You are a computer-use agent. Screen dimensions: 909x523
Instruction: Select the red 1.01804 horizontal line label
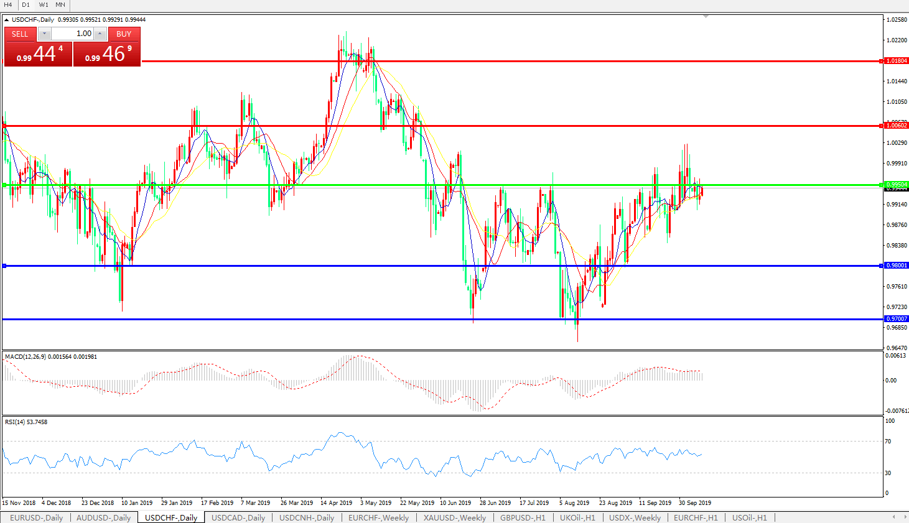[896, 61]
